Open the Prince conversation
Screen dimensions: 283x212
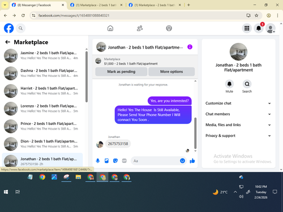pos(42,126)
